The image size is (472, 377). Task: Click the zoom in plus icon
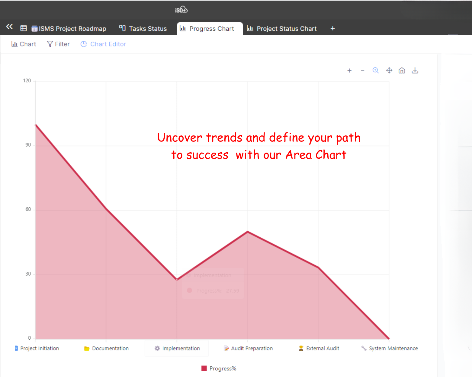pos(349,71)
